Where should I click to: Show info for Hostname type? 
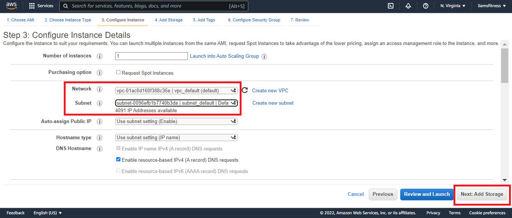(x=99, y=138)
